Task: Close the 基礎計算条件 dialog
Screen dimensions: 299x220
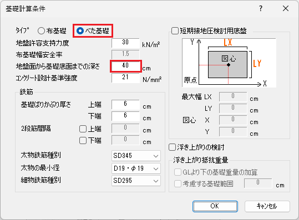Action: [x=286, y=8]
